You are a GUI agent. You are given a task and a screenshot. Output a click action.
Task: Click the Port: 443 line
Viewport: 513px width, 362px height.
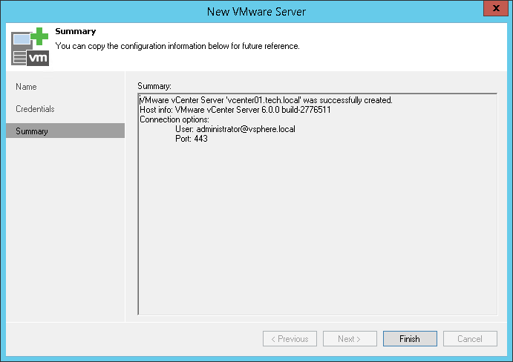(192, 139)
